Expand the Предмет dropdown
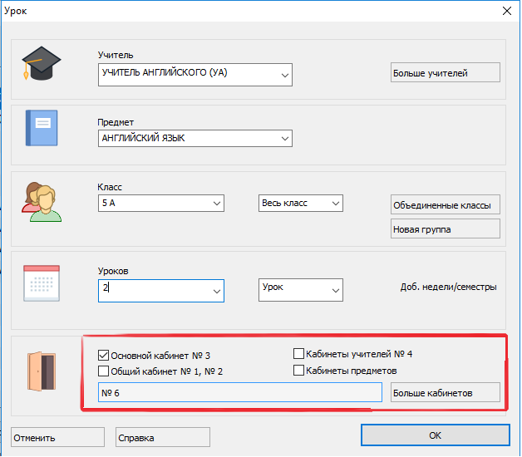This screenshot has height=457, width=522. click(x=284, y=140)
